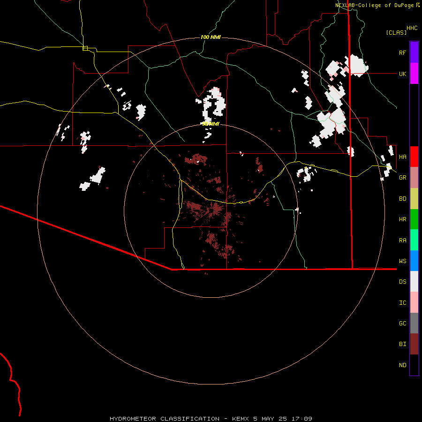
Task: Click the 50 NMI range ring label
Action: pyautogui.click(x=211, y=124)
